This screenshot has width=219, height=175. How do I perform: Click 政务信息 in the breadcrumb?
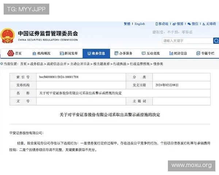tap(36, 64)
